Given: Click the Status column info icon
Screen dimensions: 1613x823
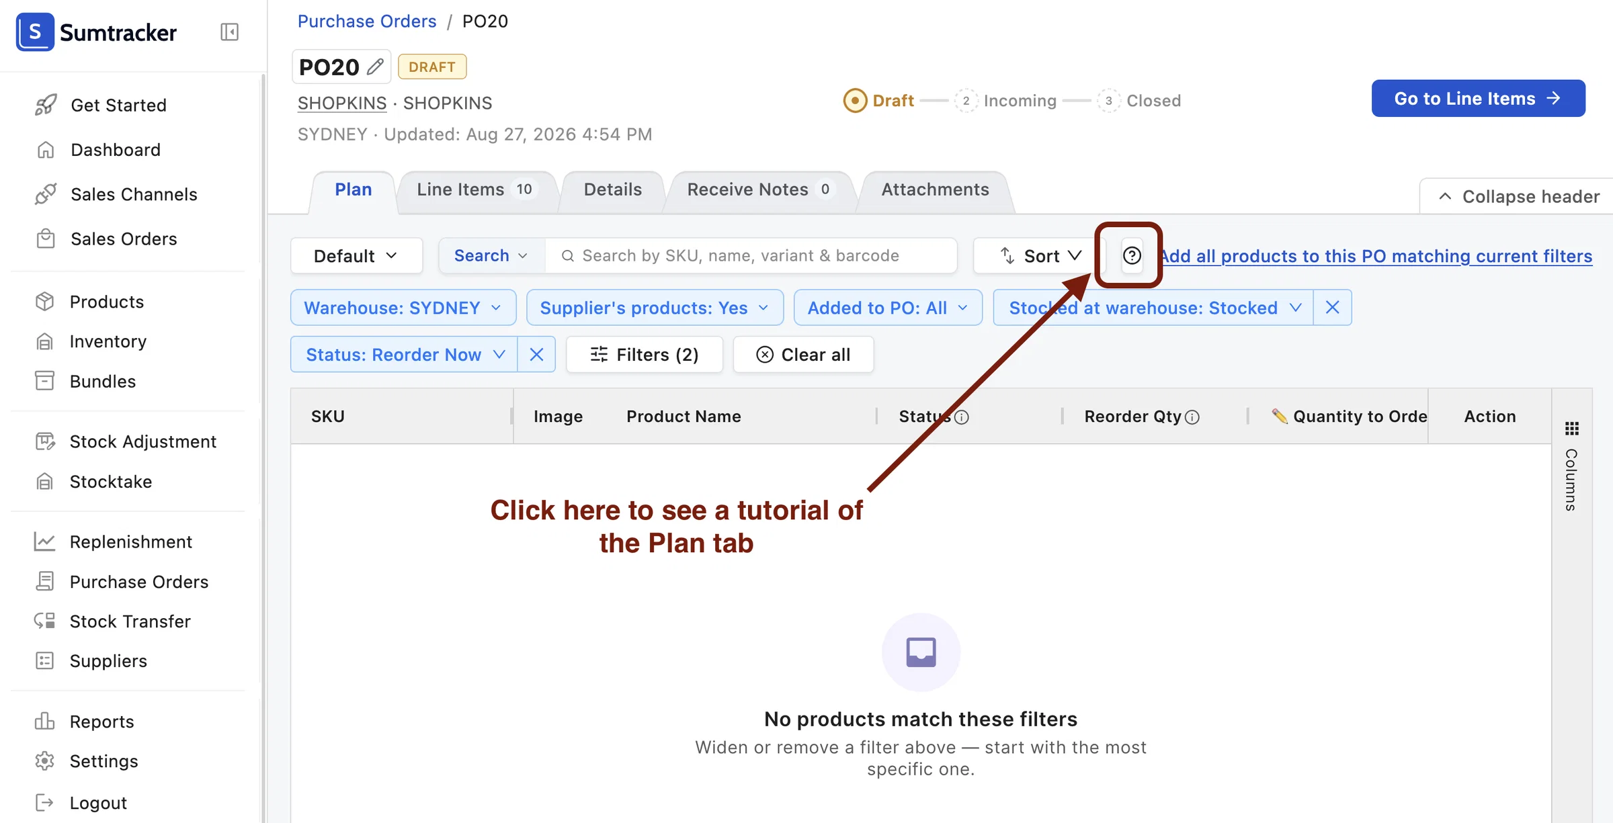Looking at the screenshot, I should (962, 417).
